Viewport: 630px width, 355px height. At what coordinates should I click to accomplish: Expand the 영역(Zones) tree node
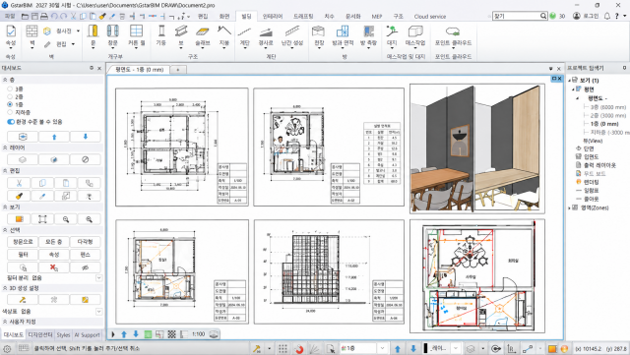(x=569, y=208)
